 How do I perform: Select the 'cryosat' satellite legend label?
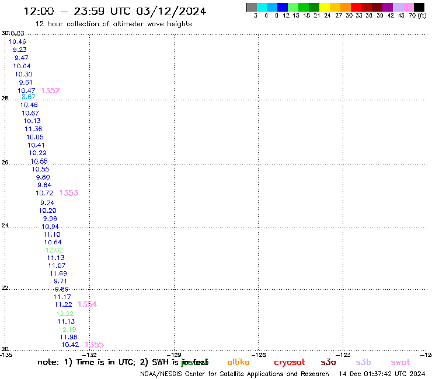290,363
